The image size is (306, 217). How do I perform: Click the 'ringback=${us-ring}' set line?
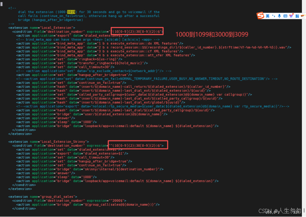pos(69,59)
